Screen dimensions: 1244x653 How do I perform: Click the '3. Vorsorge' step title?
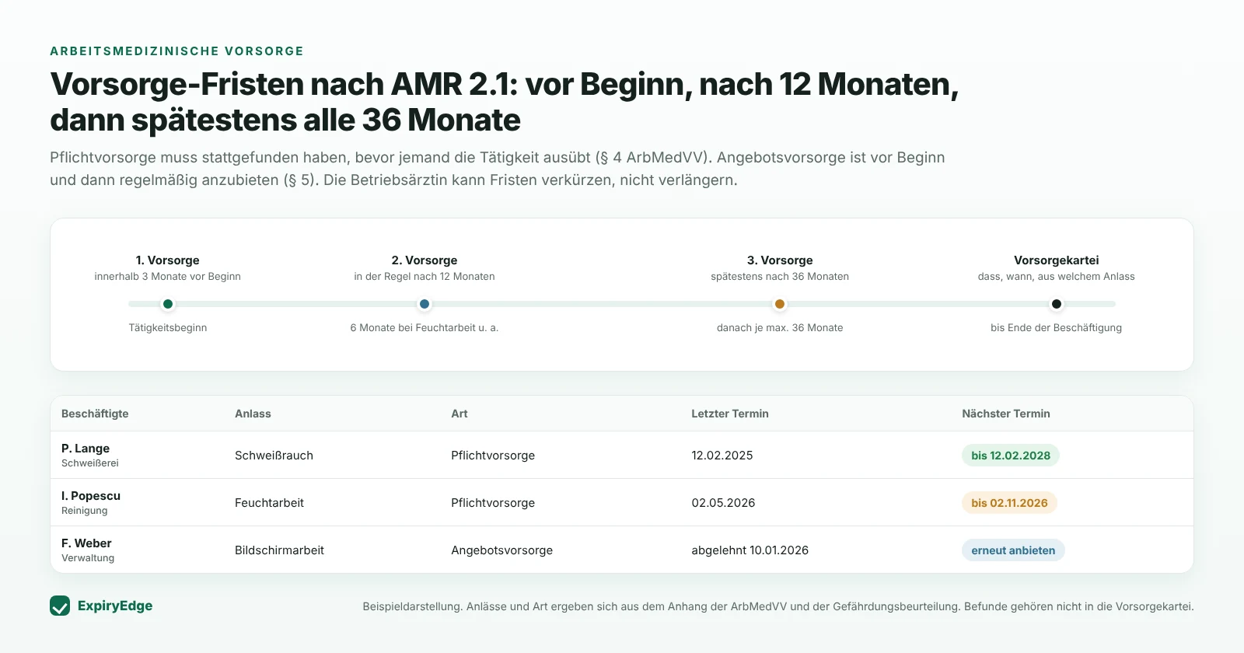(x=780, y=260)
